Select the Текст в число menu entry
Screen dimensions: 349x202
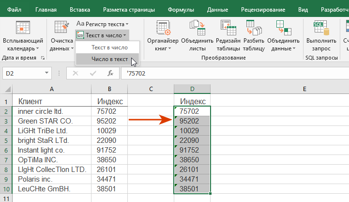[109, 47]
